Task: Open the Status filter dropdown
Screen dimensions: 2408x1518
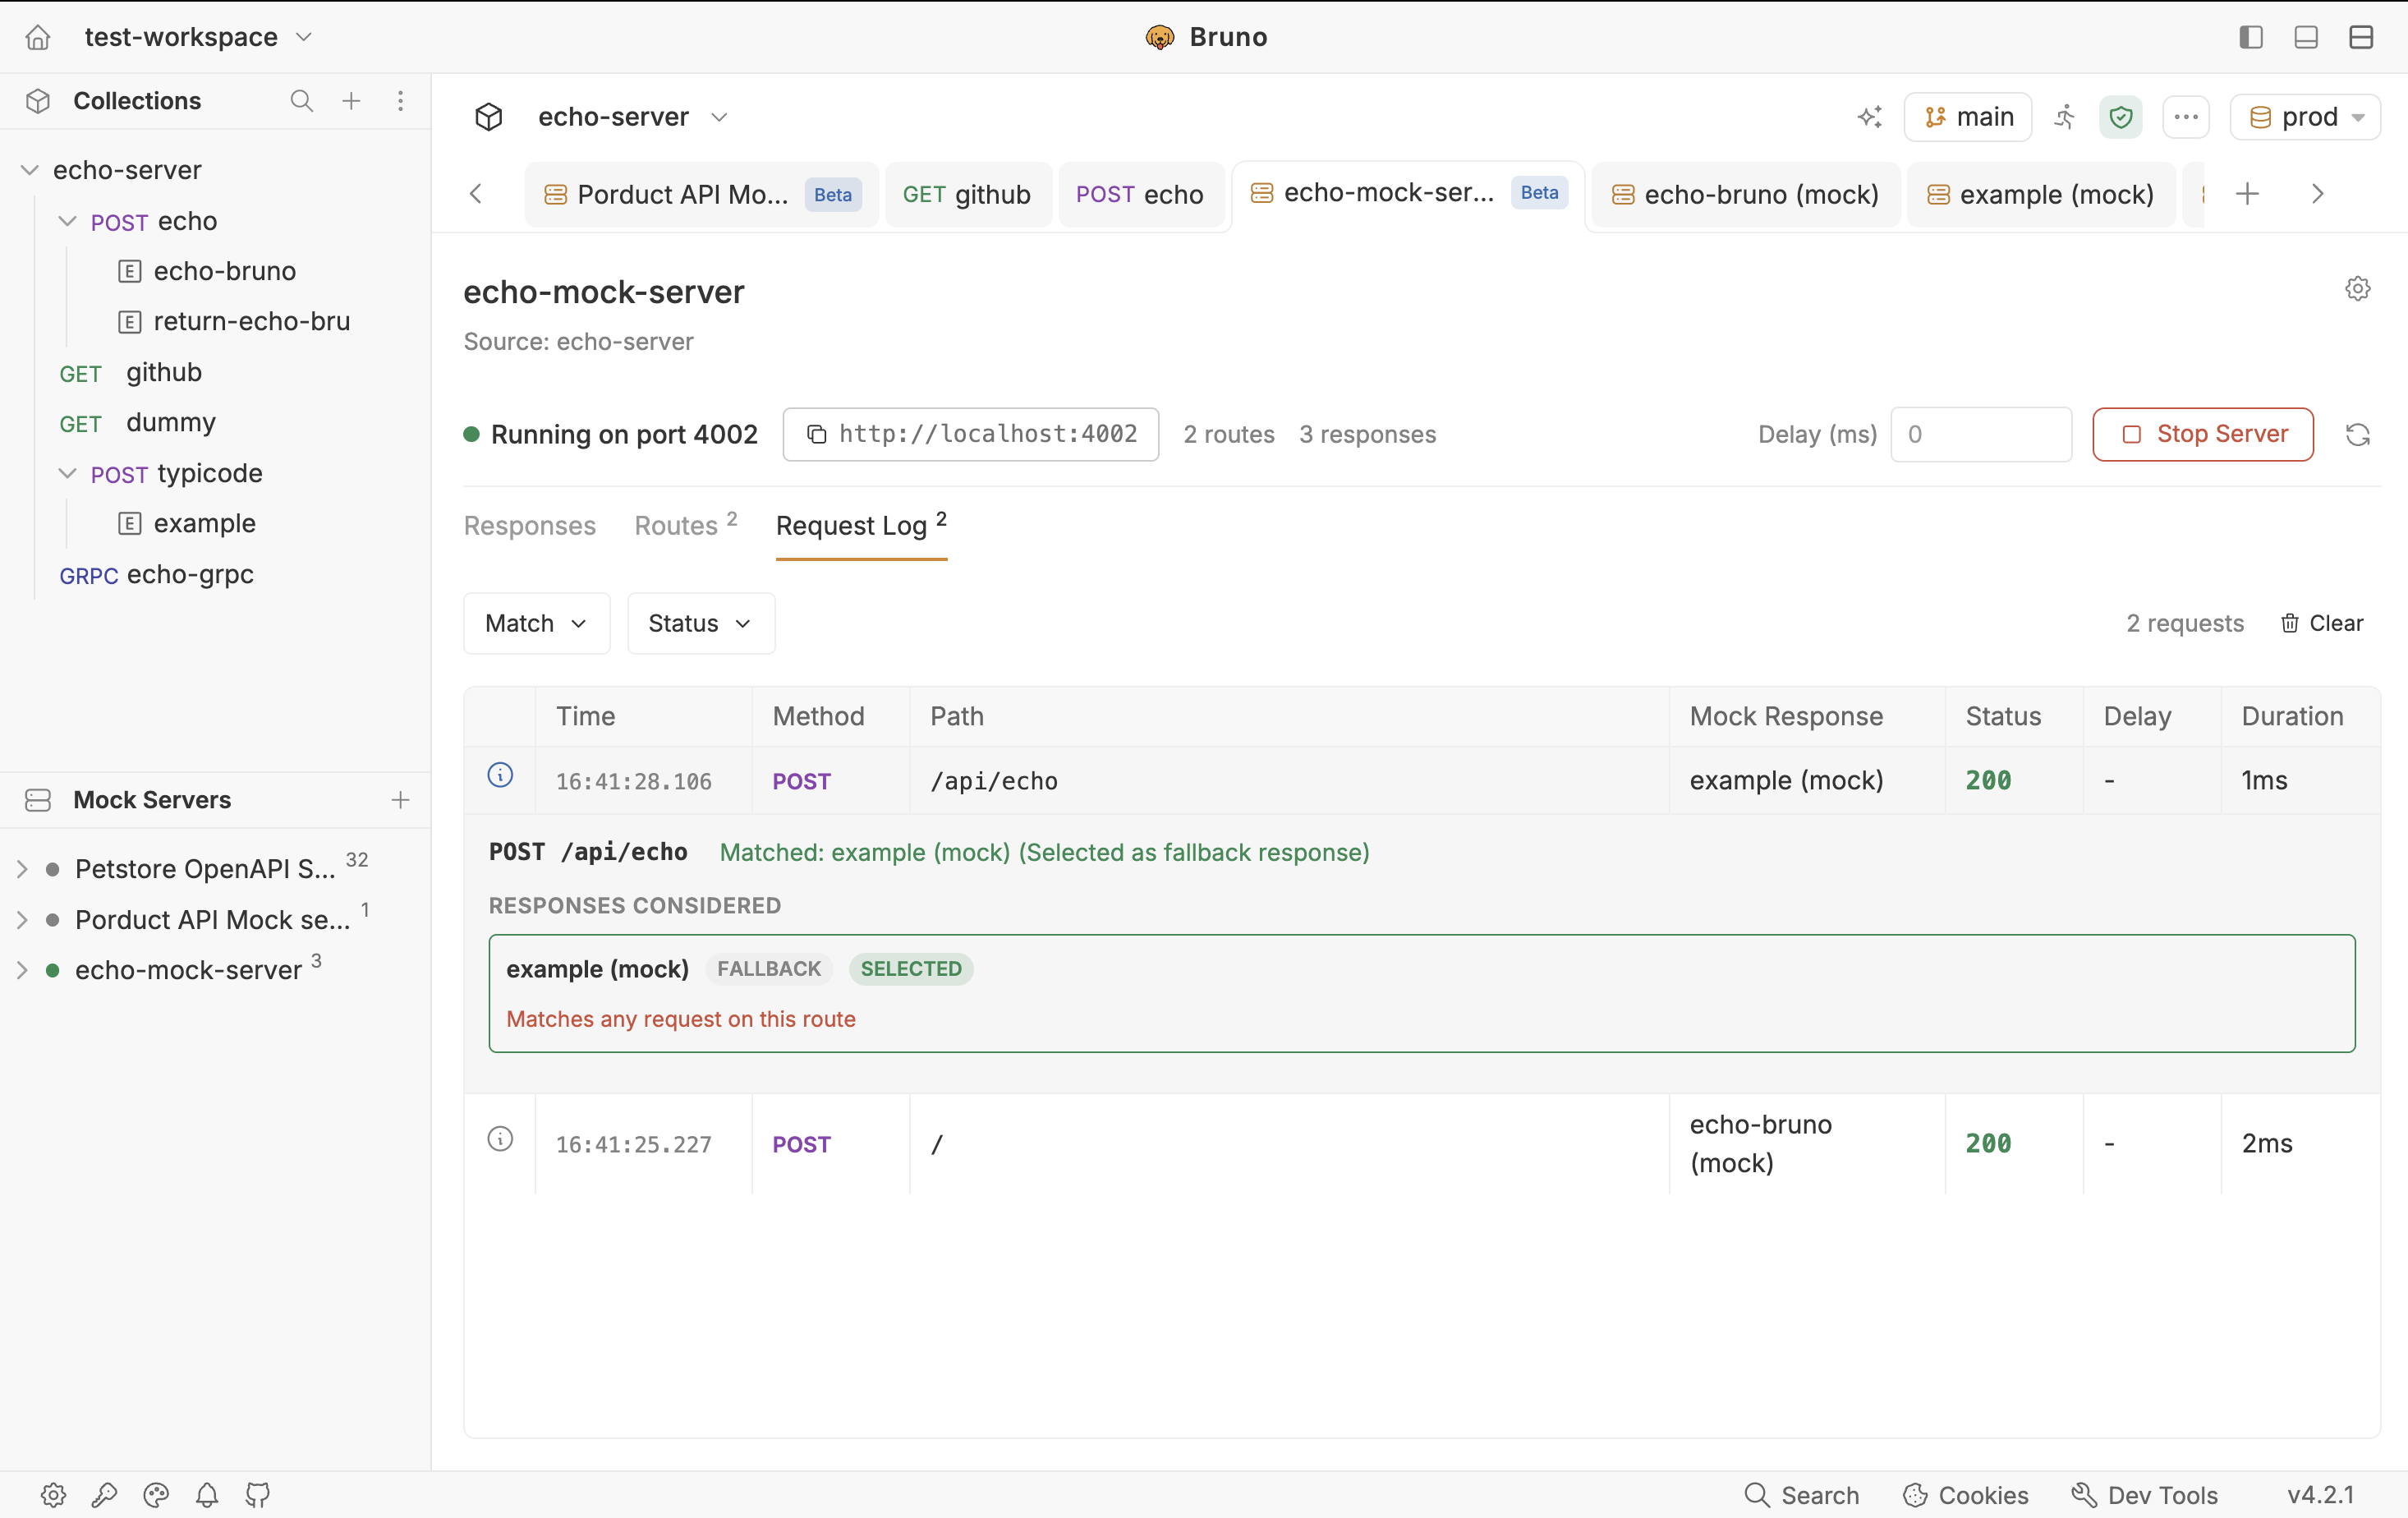Action: pos(701,623)
